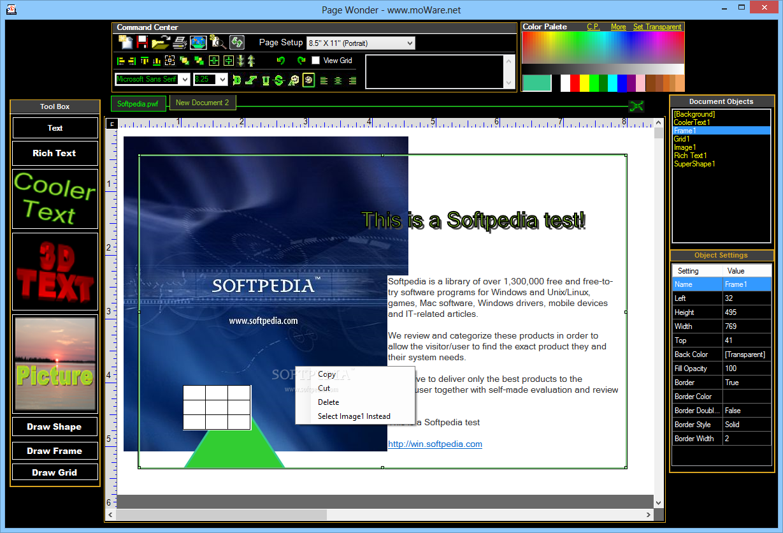
Task: Redo the last undone action
Action: 301,61
